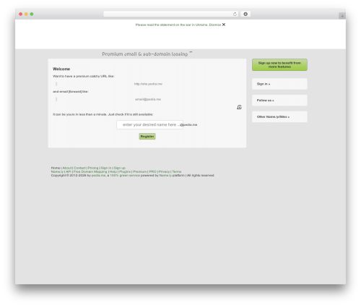Open the Privacy footer link
361x306 pixels.
164,171
